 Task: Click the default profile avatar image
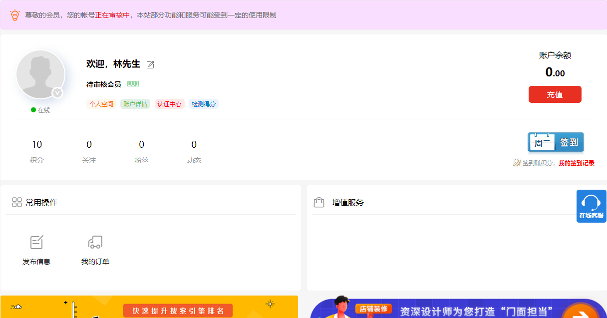coord(40,74)
